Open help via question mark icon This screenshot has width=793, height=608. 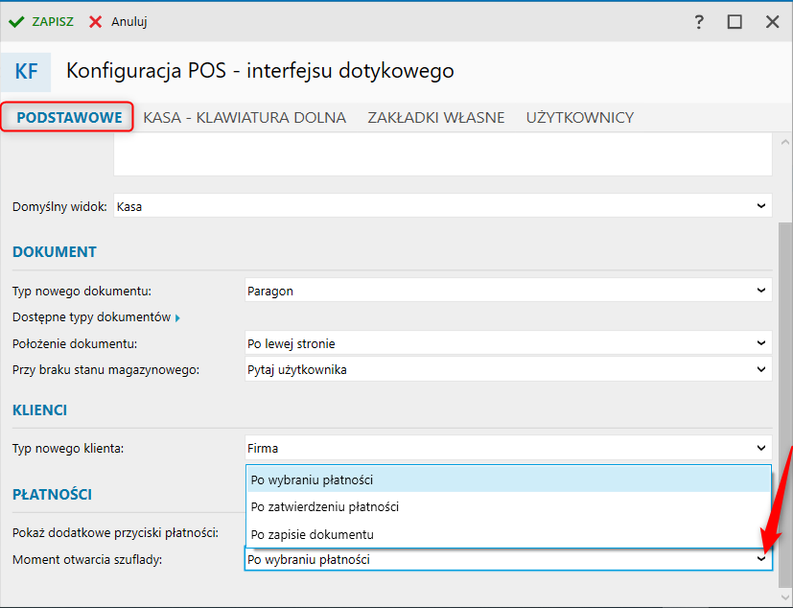(699, 21)
